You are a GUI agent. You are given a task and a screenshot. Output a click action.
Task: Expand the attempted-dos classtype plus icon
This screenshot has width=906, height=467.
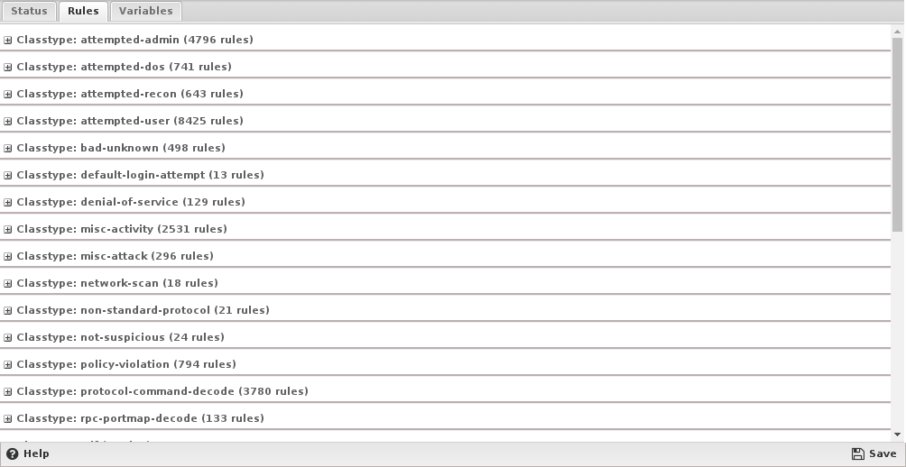(x=7, y=68)
